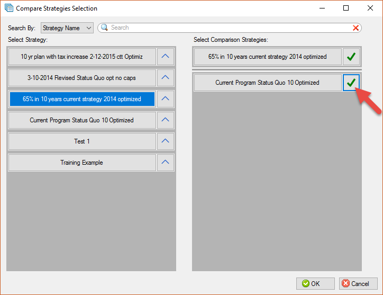
Task: Click into the Search text field
Action: (x=230, y=28)
